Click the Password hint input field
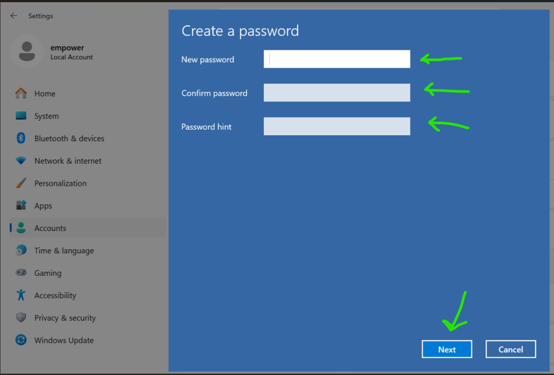This screenshot has width=554, height=375. [x=337, y=126]
